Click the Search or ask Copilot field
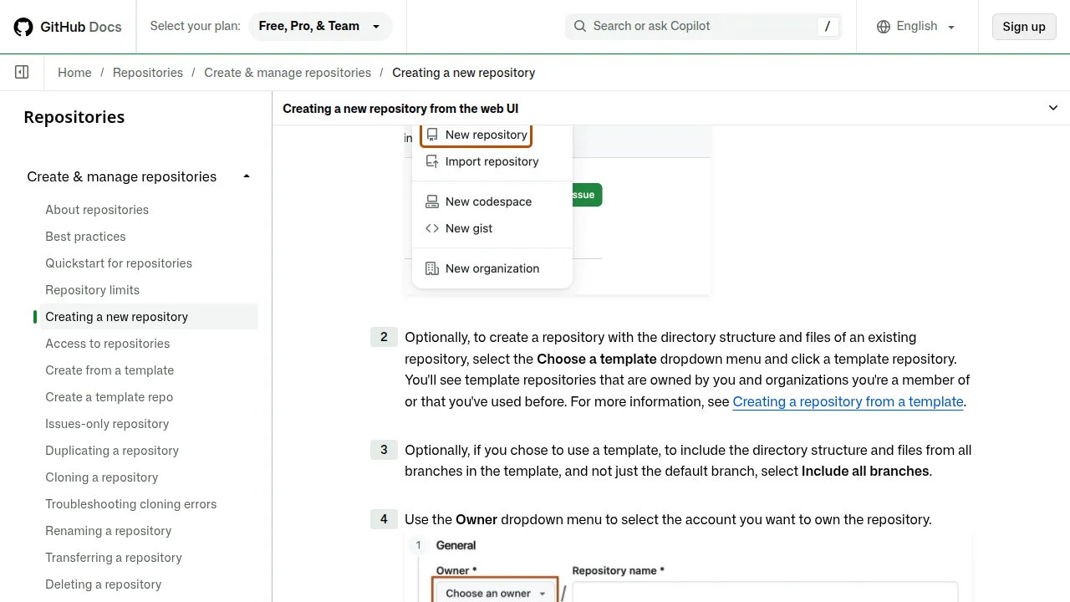 click(704, 26)
